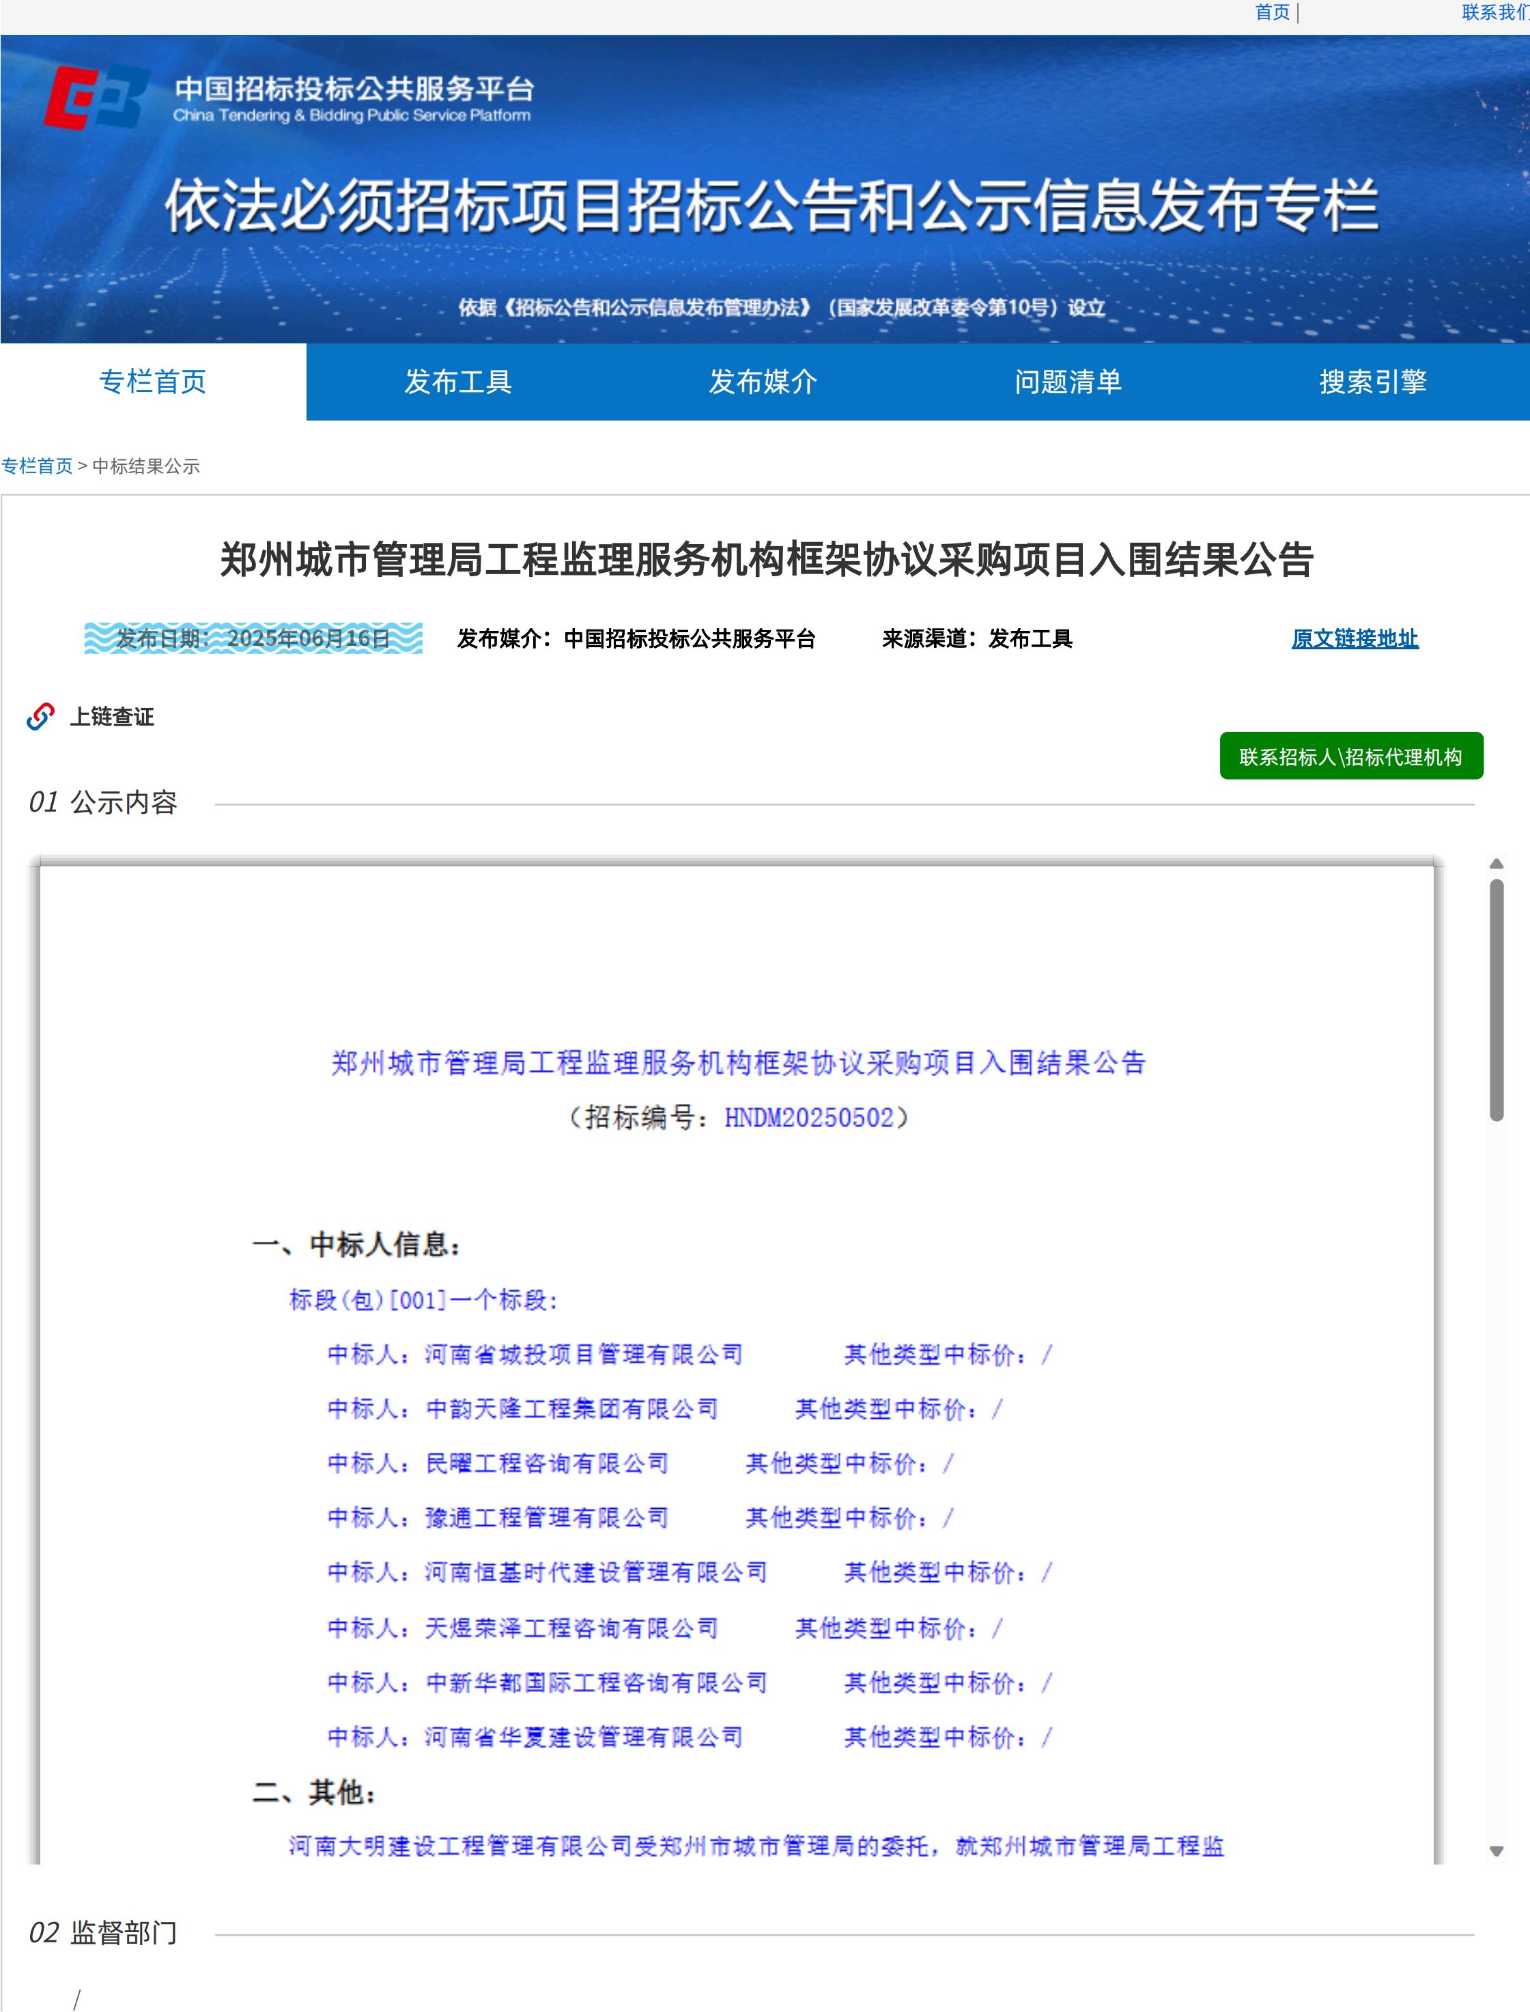This screenshot has height=2012, width=1530.
Task: Click 河南省城投项目管理有限公司 bidder name
Action: [584, 1355]
